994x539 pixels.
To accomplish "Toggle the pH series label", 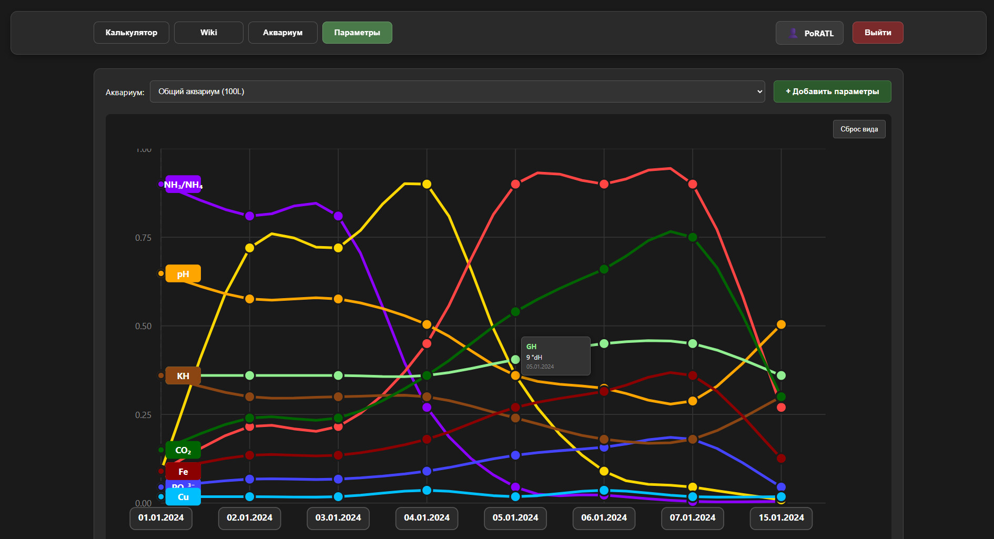I will click(x=183, y=274).
